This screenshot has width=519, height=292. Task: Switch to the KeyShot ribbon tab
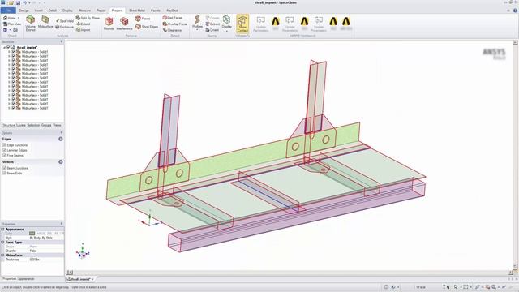172,11
